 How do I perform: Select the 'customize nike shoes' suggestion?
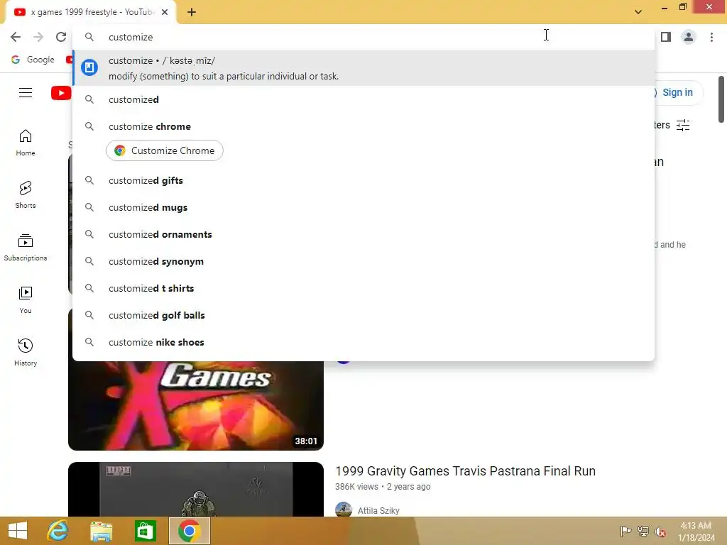(364, 342)
